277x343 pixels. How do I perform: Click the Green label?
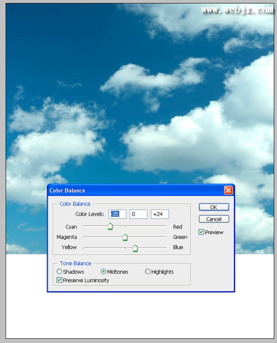click(x=180, y=237)
